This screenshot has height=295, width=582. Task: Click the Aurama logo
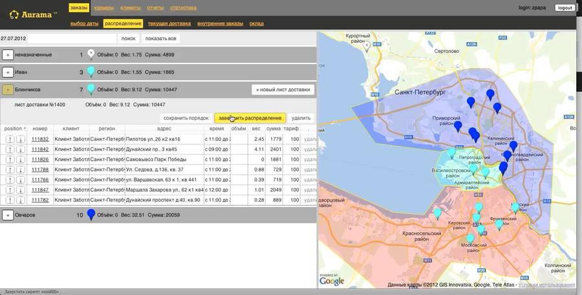click(34, 14)
